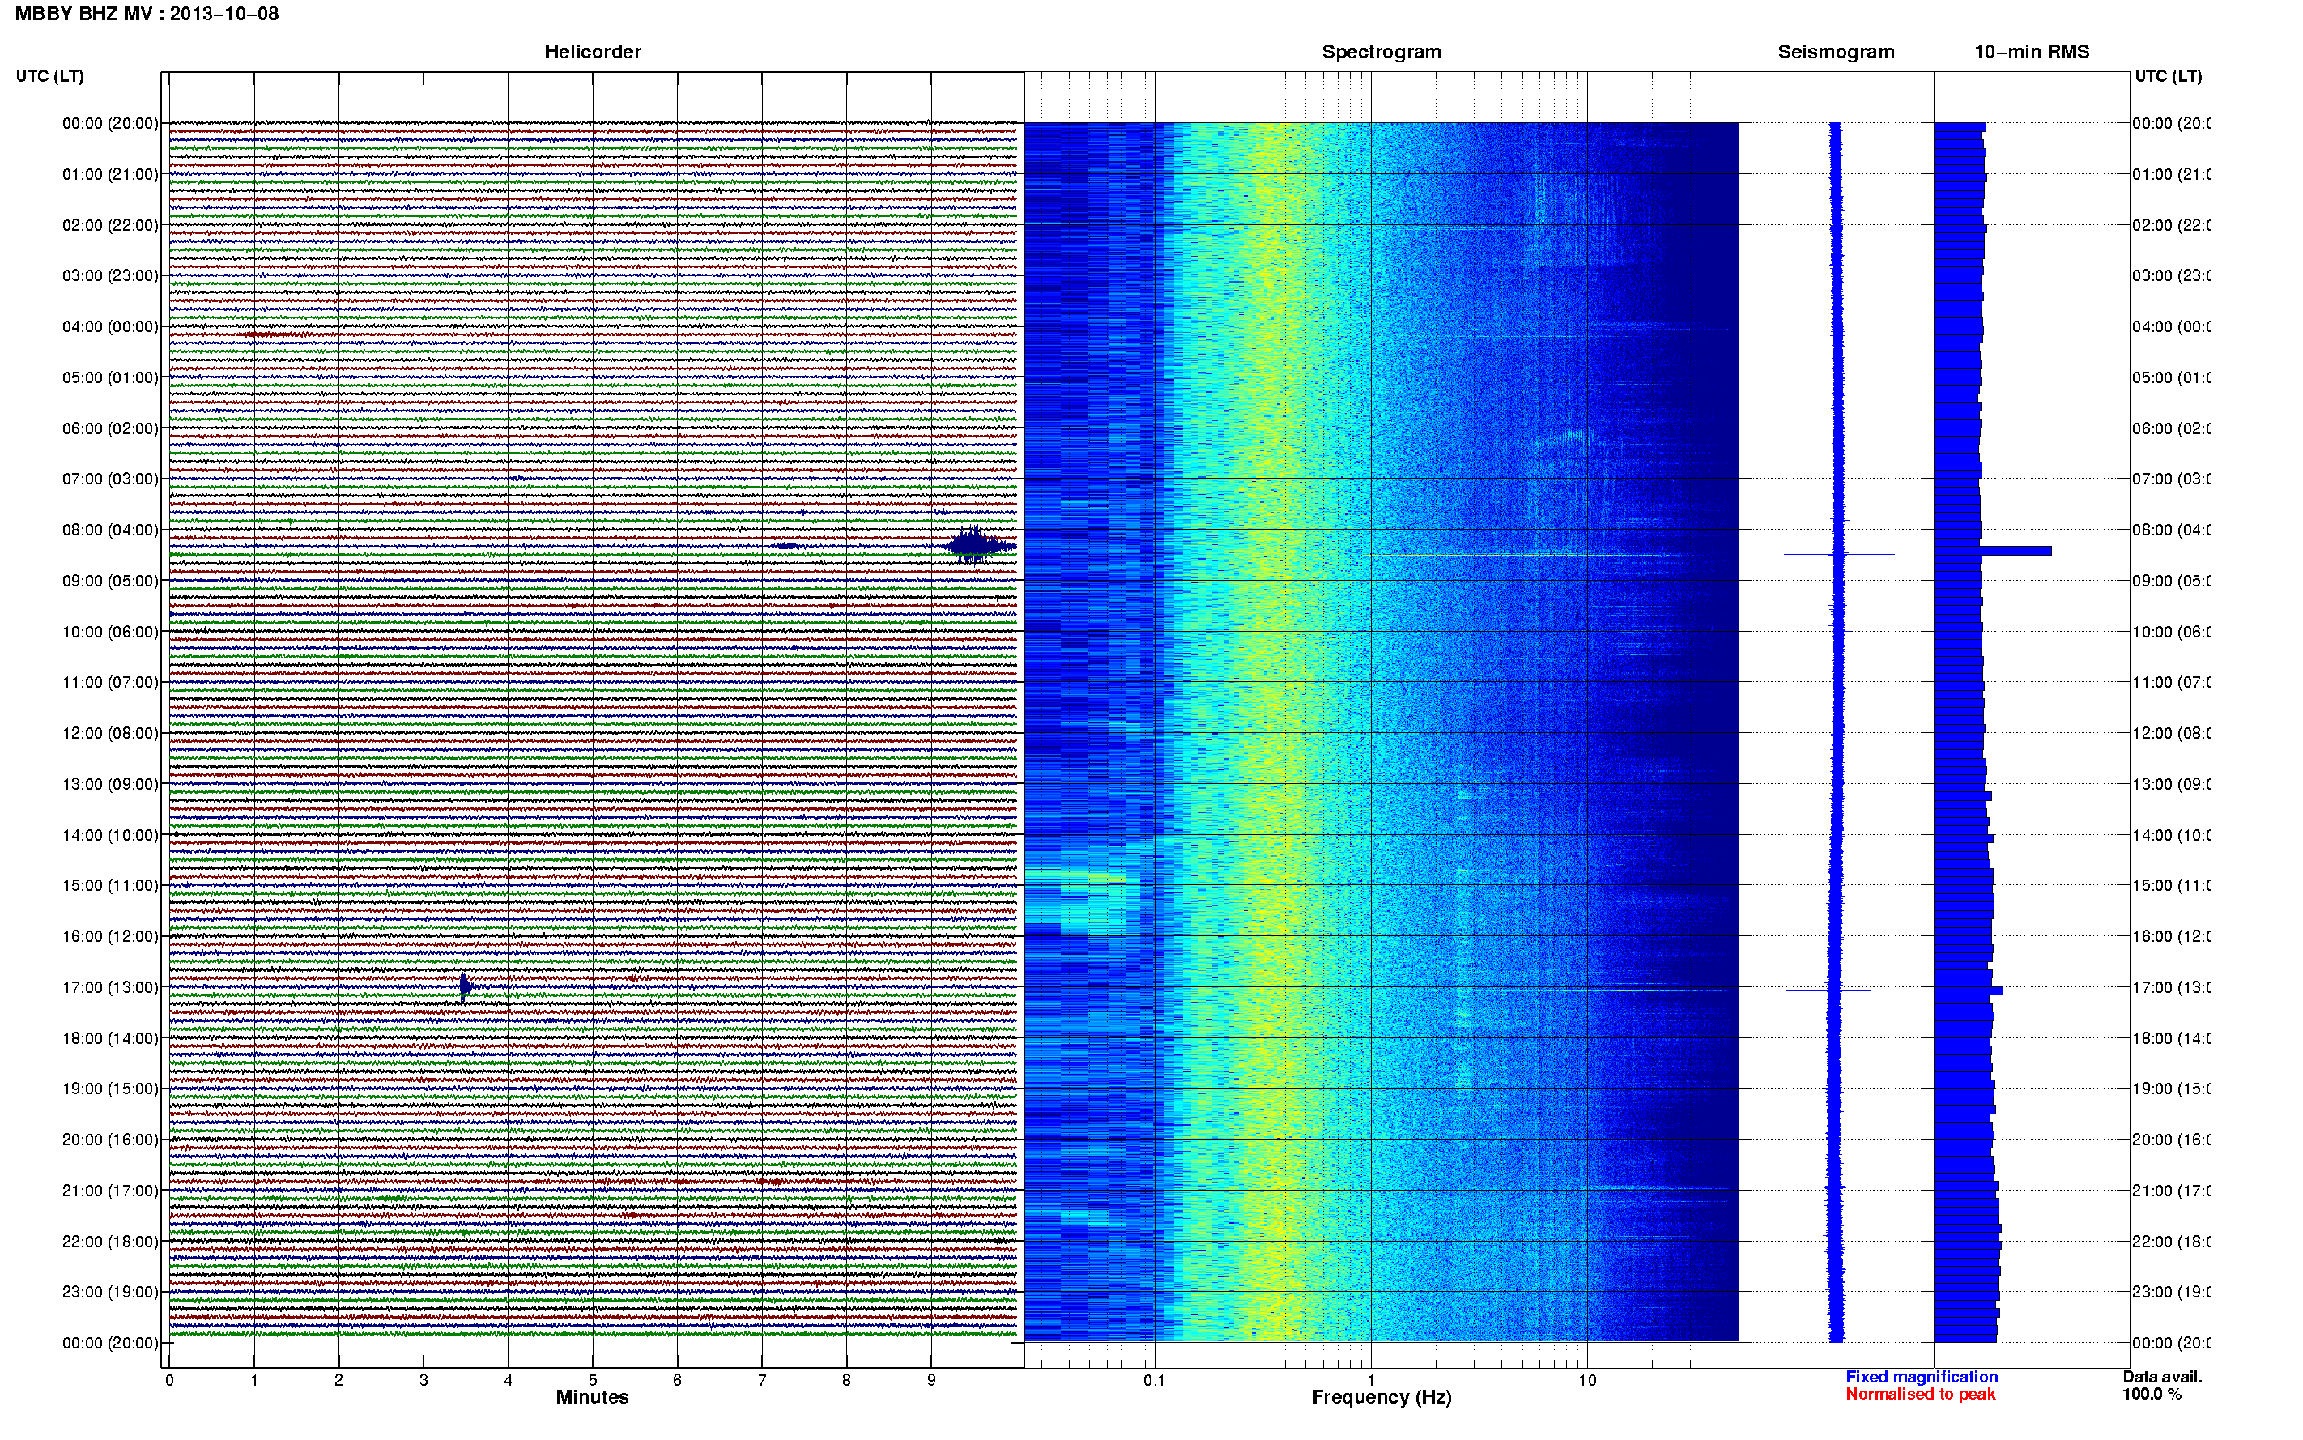
Task: Click the right UTC (LT) axis header
Action: tap(2168, 76)
